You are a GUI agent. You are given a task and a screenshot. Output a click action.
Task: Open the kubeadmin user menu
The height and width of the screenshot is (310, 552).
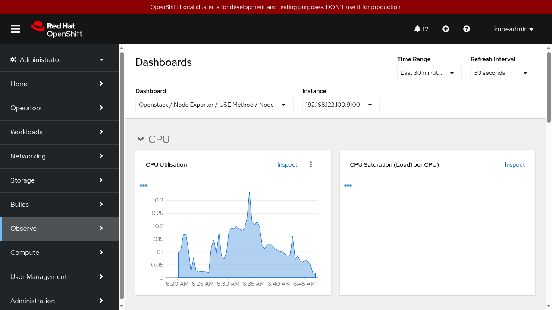pos(514,29)
